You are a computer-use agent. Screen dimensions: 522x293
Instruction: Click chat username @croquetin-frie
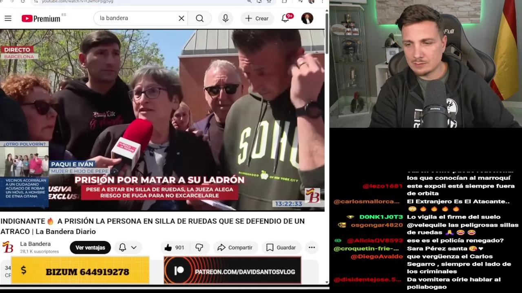click(x=366, y=249)
